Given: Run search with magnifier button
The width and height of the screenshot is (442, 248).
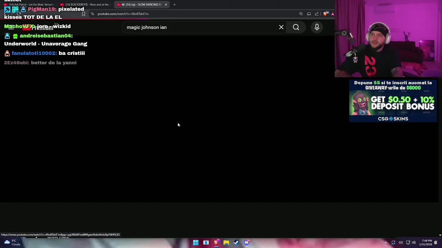Looking at the screenshot, I should 296,27.
